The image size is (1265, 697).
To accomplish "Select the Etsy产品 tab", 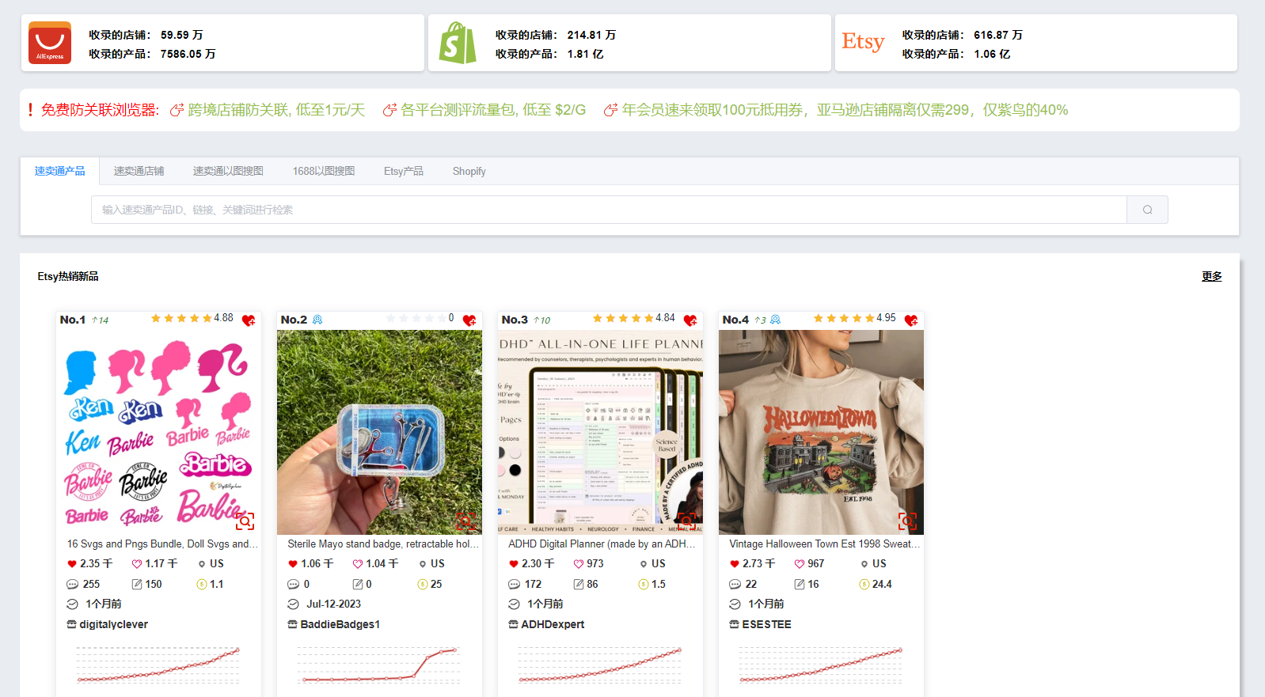I will 404,171.
